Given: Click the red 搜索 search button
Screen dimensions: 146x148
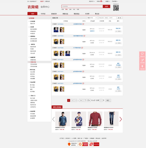Looking at the screenshot, I should point(107,6).
